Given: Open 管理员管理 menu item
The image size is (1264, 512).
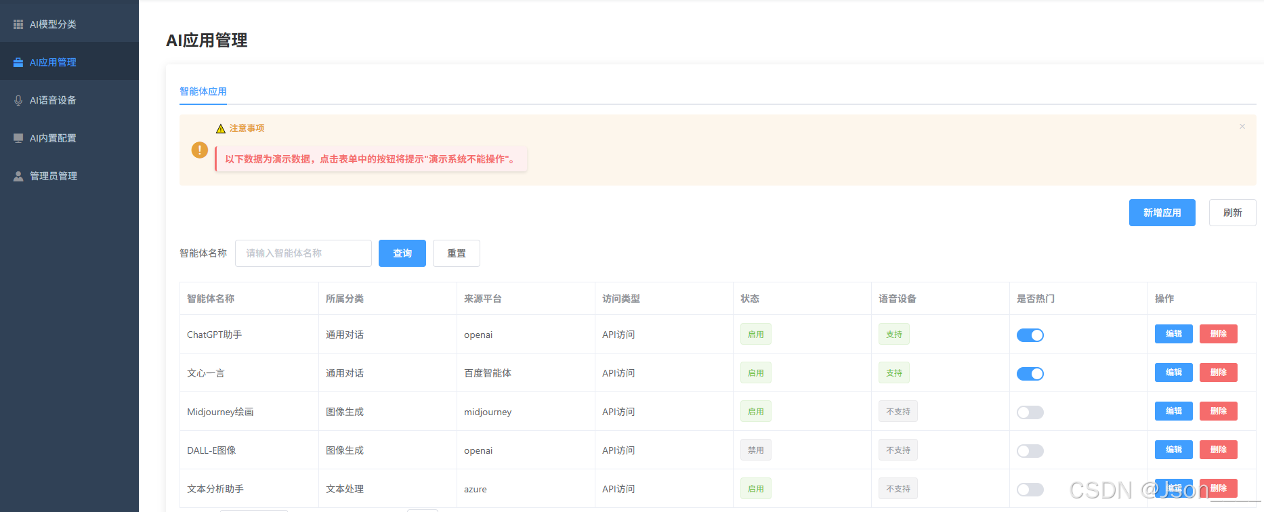Looking at the screenshot, I should [x=69, y=176].
